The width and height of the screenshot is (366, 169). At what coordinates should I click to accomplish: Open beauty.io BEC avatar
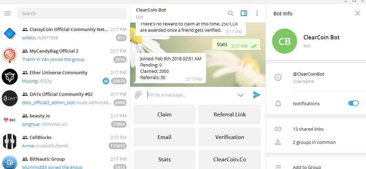tap(10, 120)
